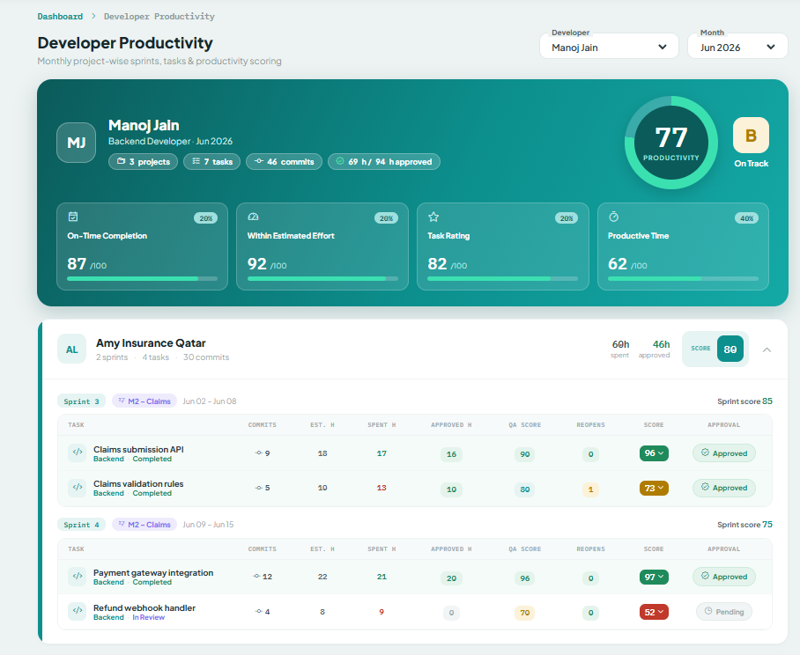
Task: Click commit icon in Payment gateway integration row
Action: 256,576
